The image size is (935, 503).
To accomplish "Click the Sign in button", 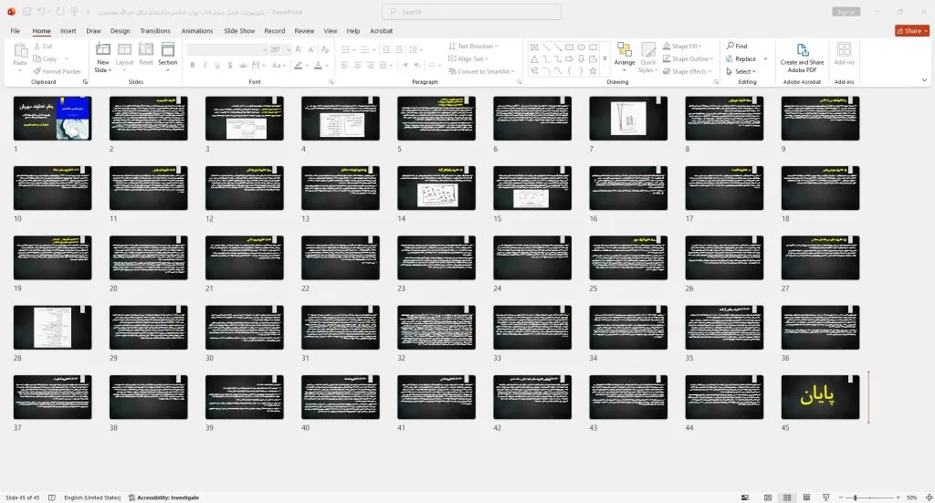I will [x=846, y=11].
